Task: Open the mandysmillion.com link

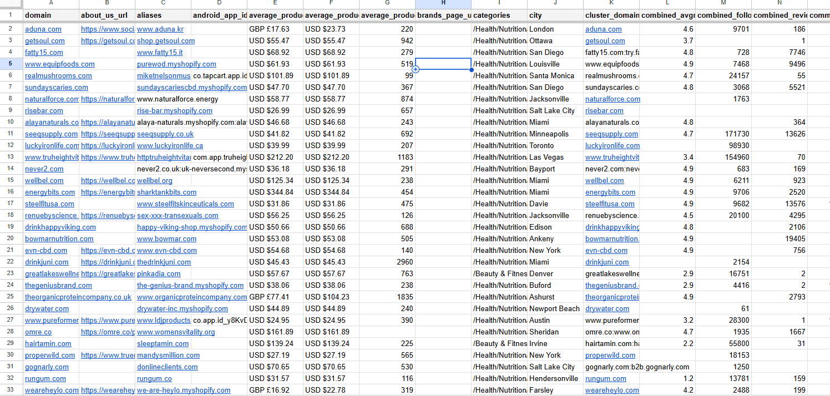Action: [167, 355]
